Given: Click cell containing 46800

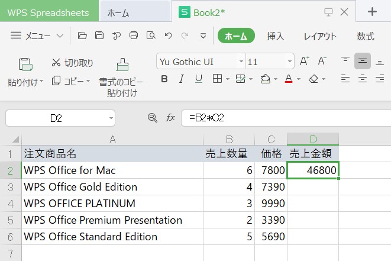Looking at the screenshot, I should 313,170.
